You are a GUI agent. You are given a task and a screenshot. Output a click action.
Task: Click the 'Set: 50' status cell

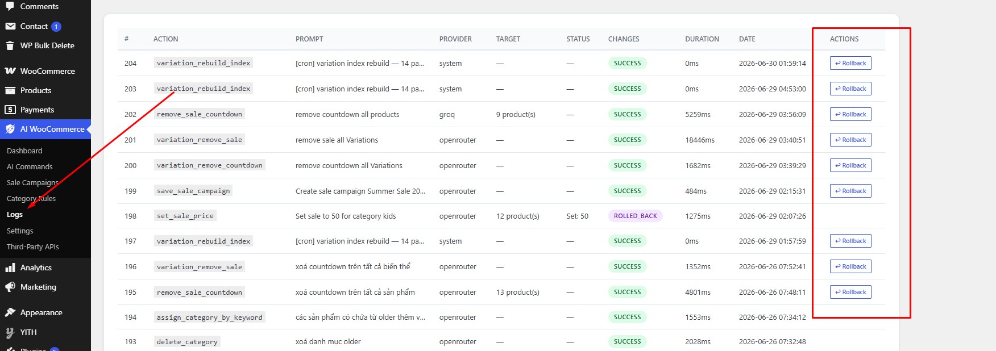click(x=578, y=216)
